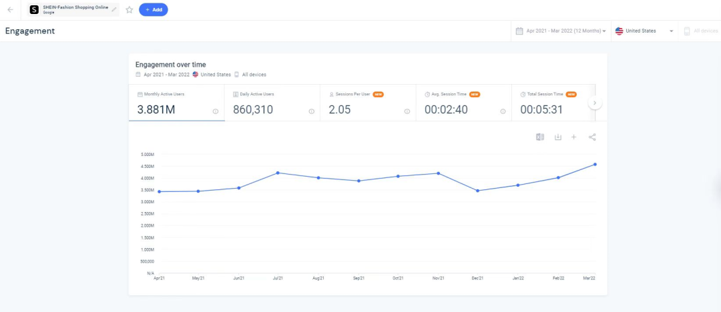Download the chart as image

point(557,137)
